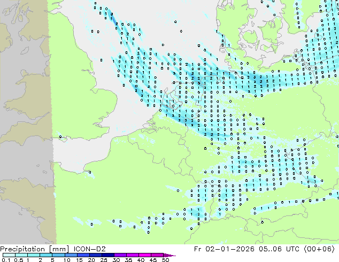Click the legend swatch between 25 and 30
339x262 pixels.
(108, 255)
